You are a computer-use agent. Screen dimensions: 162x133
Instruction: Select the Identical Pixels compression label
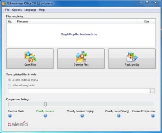click(x=16, y=111)
